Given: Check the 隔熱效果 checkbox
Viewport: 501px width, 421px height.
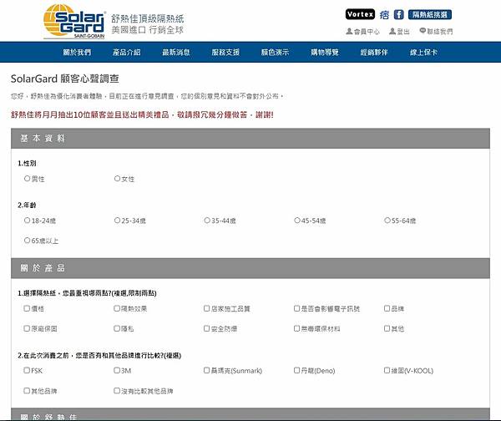Looking at the screenshot, I should pyautogui.click(x=117, y=308).
